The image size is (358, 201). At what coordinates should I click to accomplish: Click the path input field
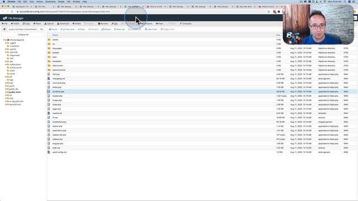(x=22, y=30)
